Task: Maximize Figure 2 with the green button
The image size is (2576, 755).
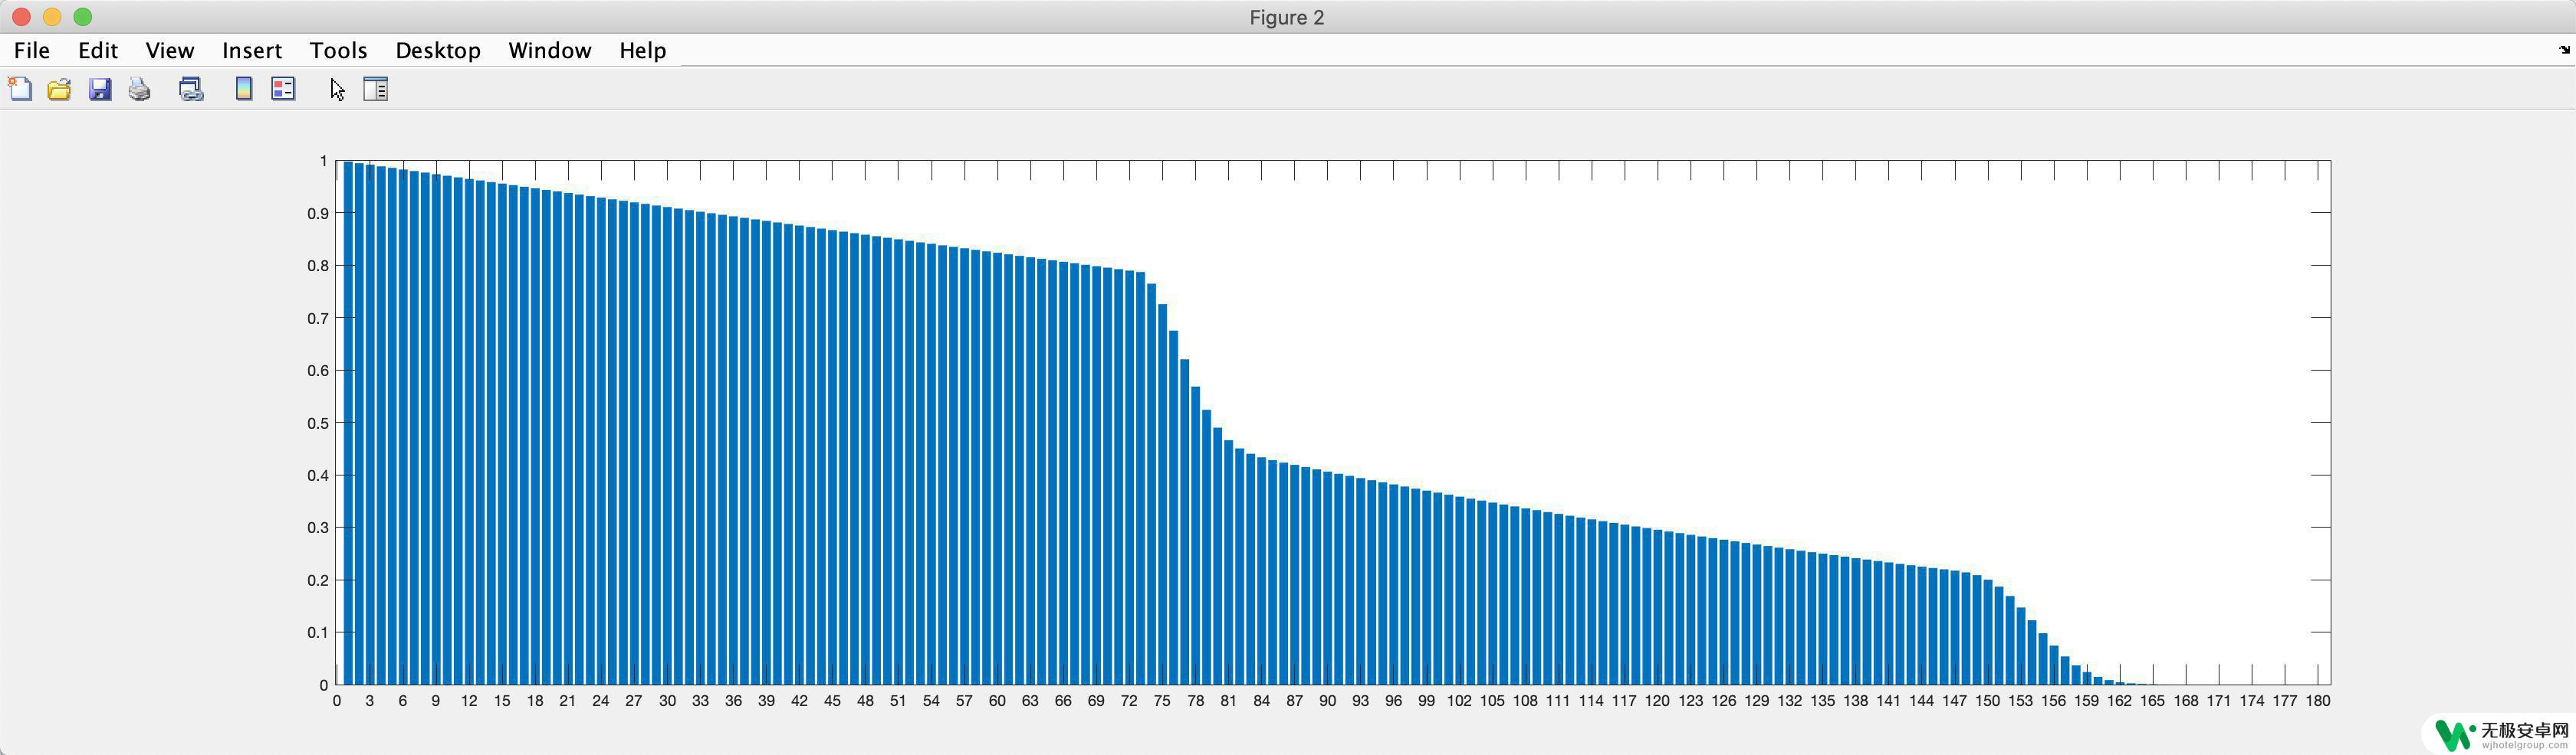Action: (x=83, y=17)
